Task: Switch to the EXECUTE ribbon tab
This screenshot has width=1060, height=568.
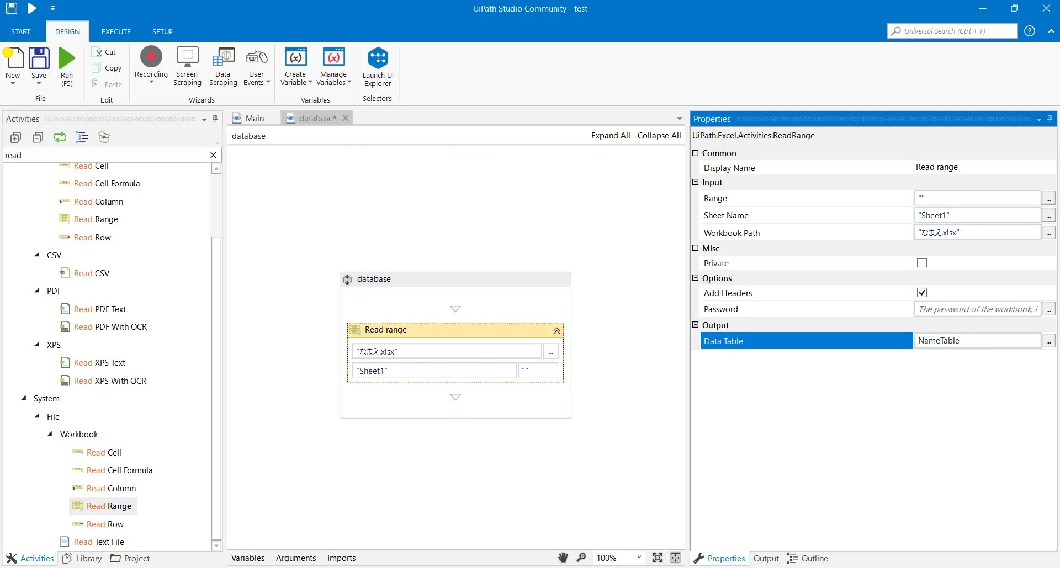Action: [x=115, y=31]
